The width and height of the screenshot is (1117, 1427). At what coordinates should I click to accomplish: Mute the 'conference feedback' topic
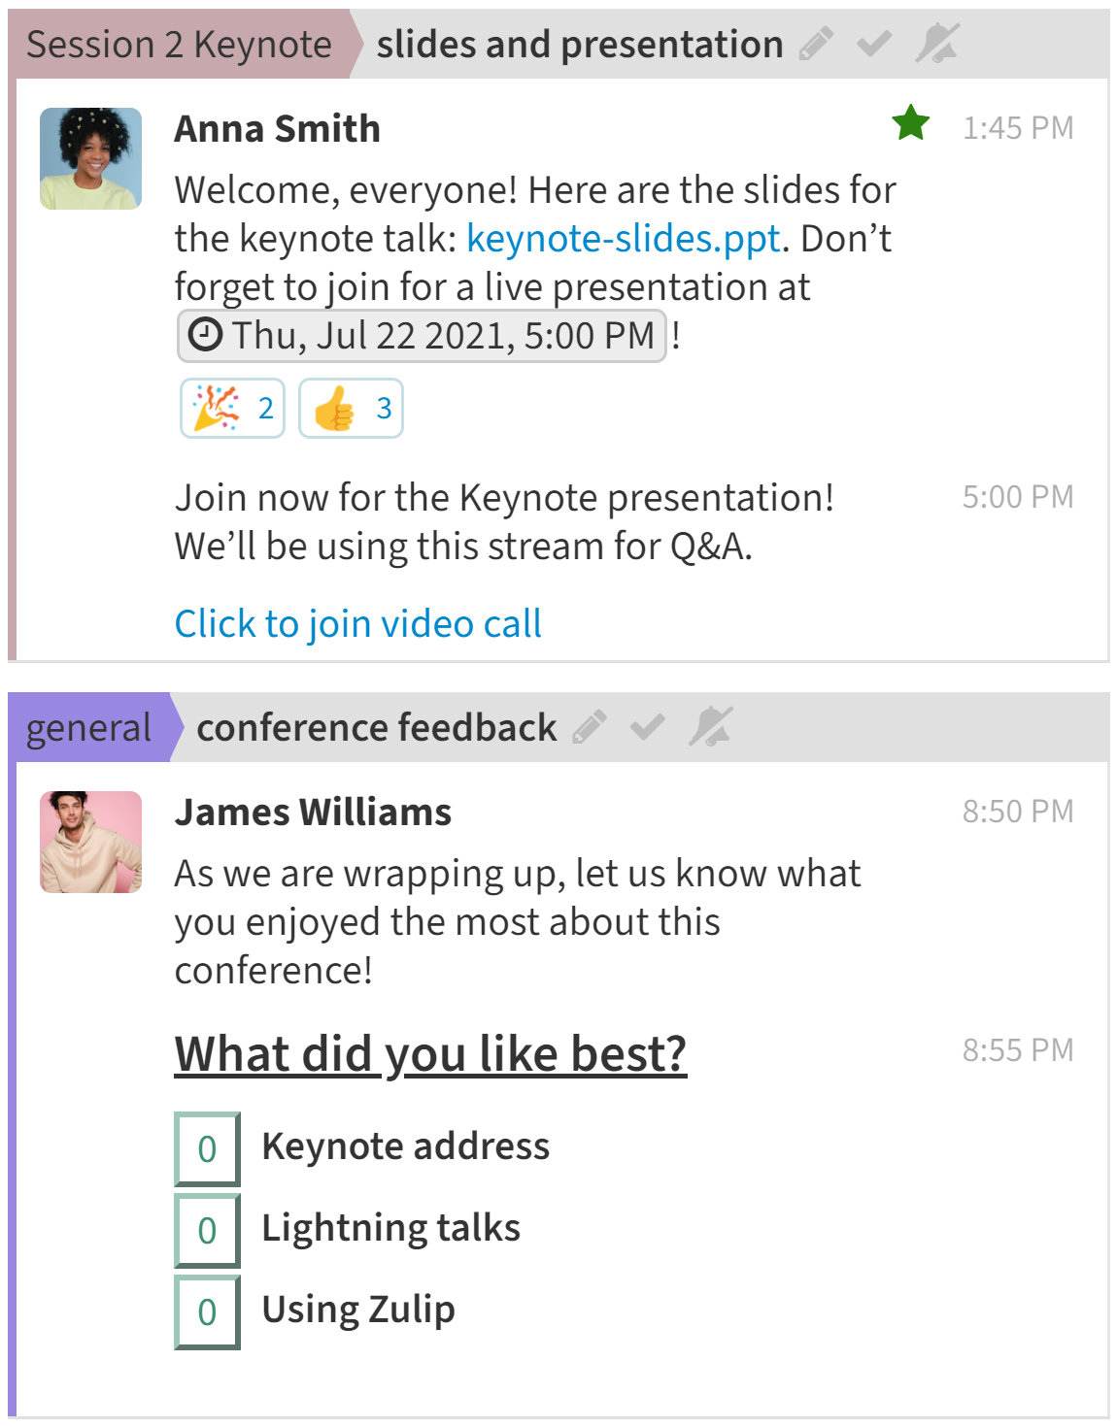(x=711, y=727)
